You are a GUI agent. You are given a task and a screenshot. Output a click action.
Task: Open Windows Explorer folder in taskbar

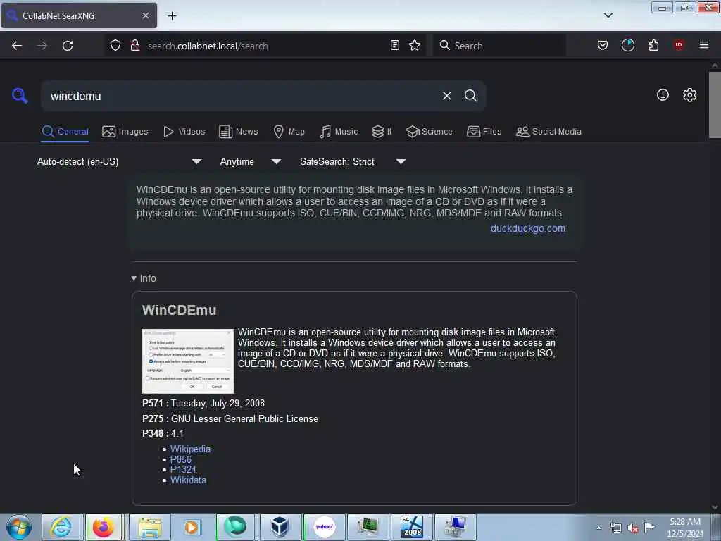150,527
